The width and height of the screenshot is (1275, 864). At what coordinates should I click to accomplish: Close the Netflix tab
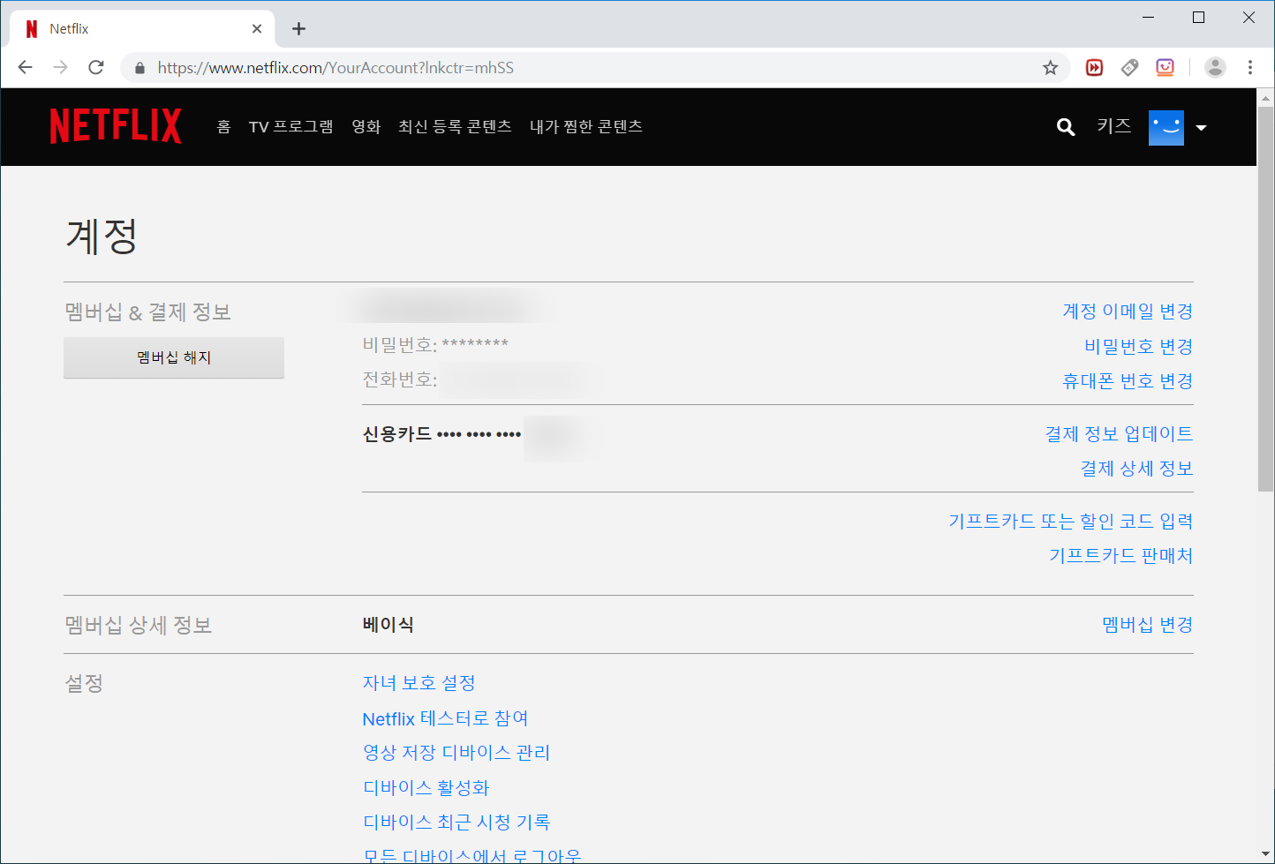coord(257,28)
